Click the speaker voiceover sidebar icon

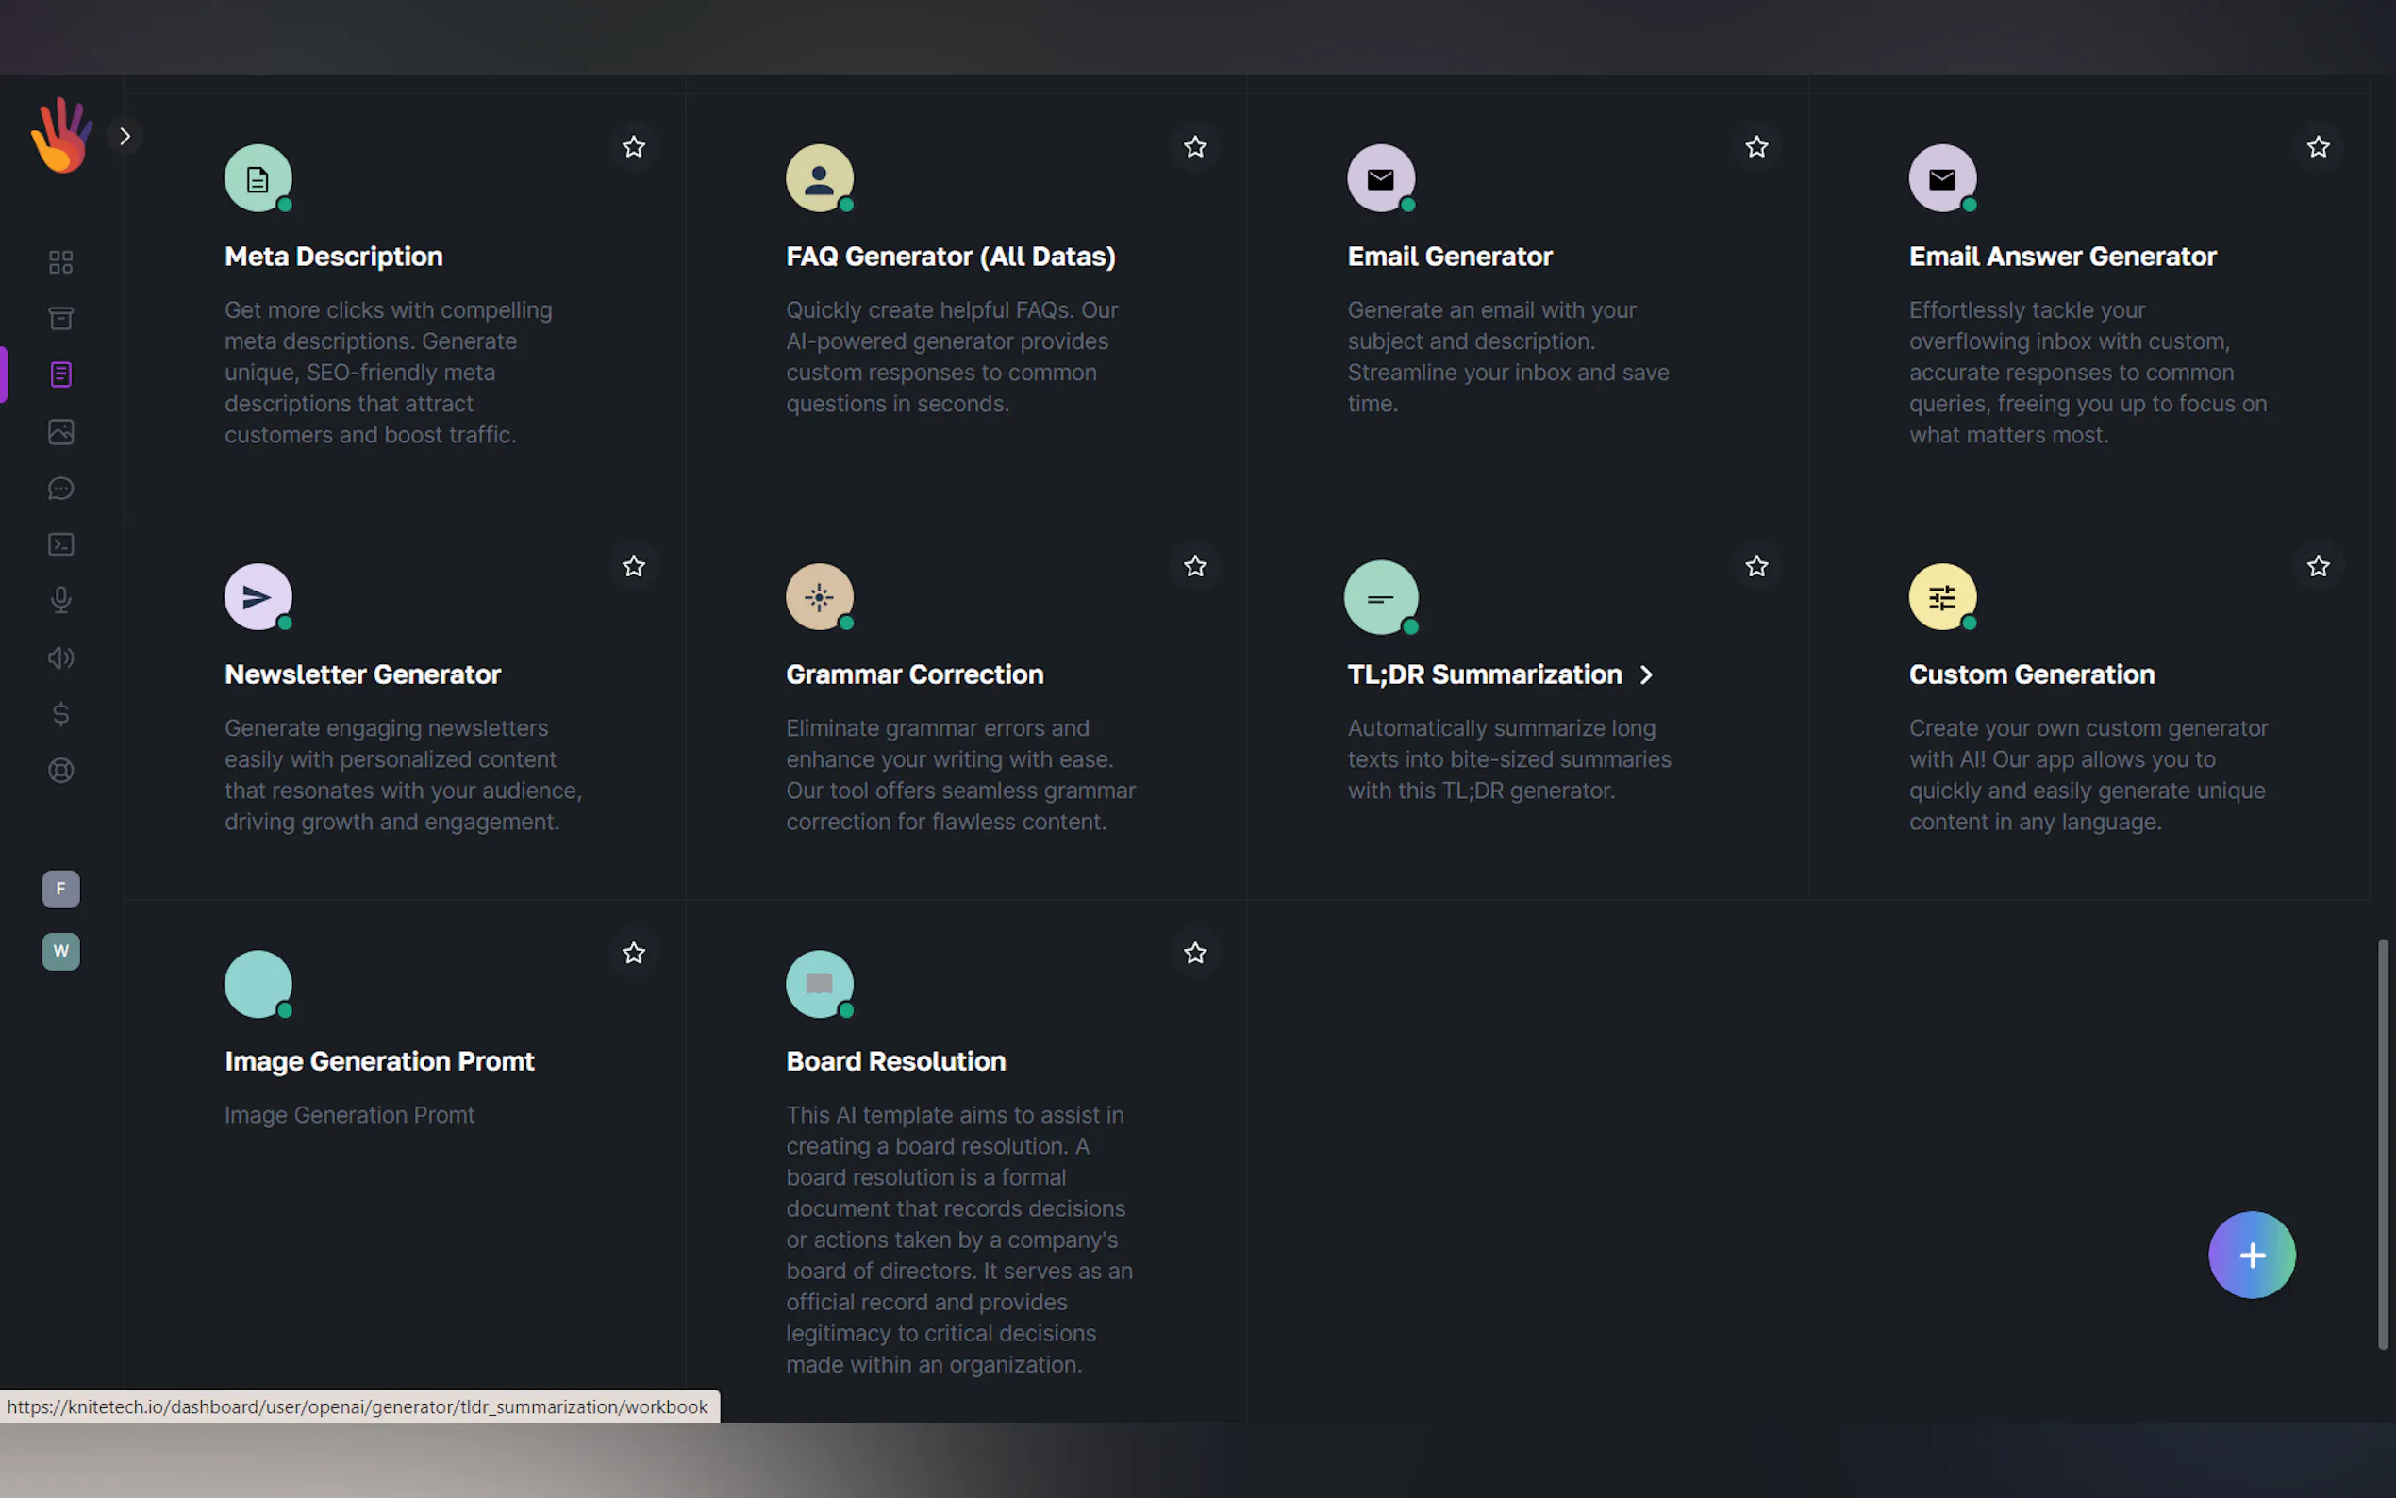[60, 657]
